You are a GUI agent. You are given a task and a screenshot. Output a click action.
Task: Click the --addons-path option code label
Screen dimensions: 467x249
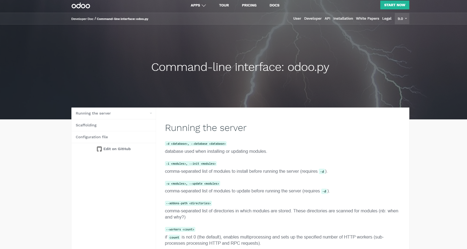[x=188, y=203]
